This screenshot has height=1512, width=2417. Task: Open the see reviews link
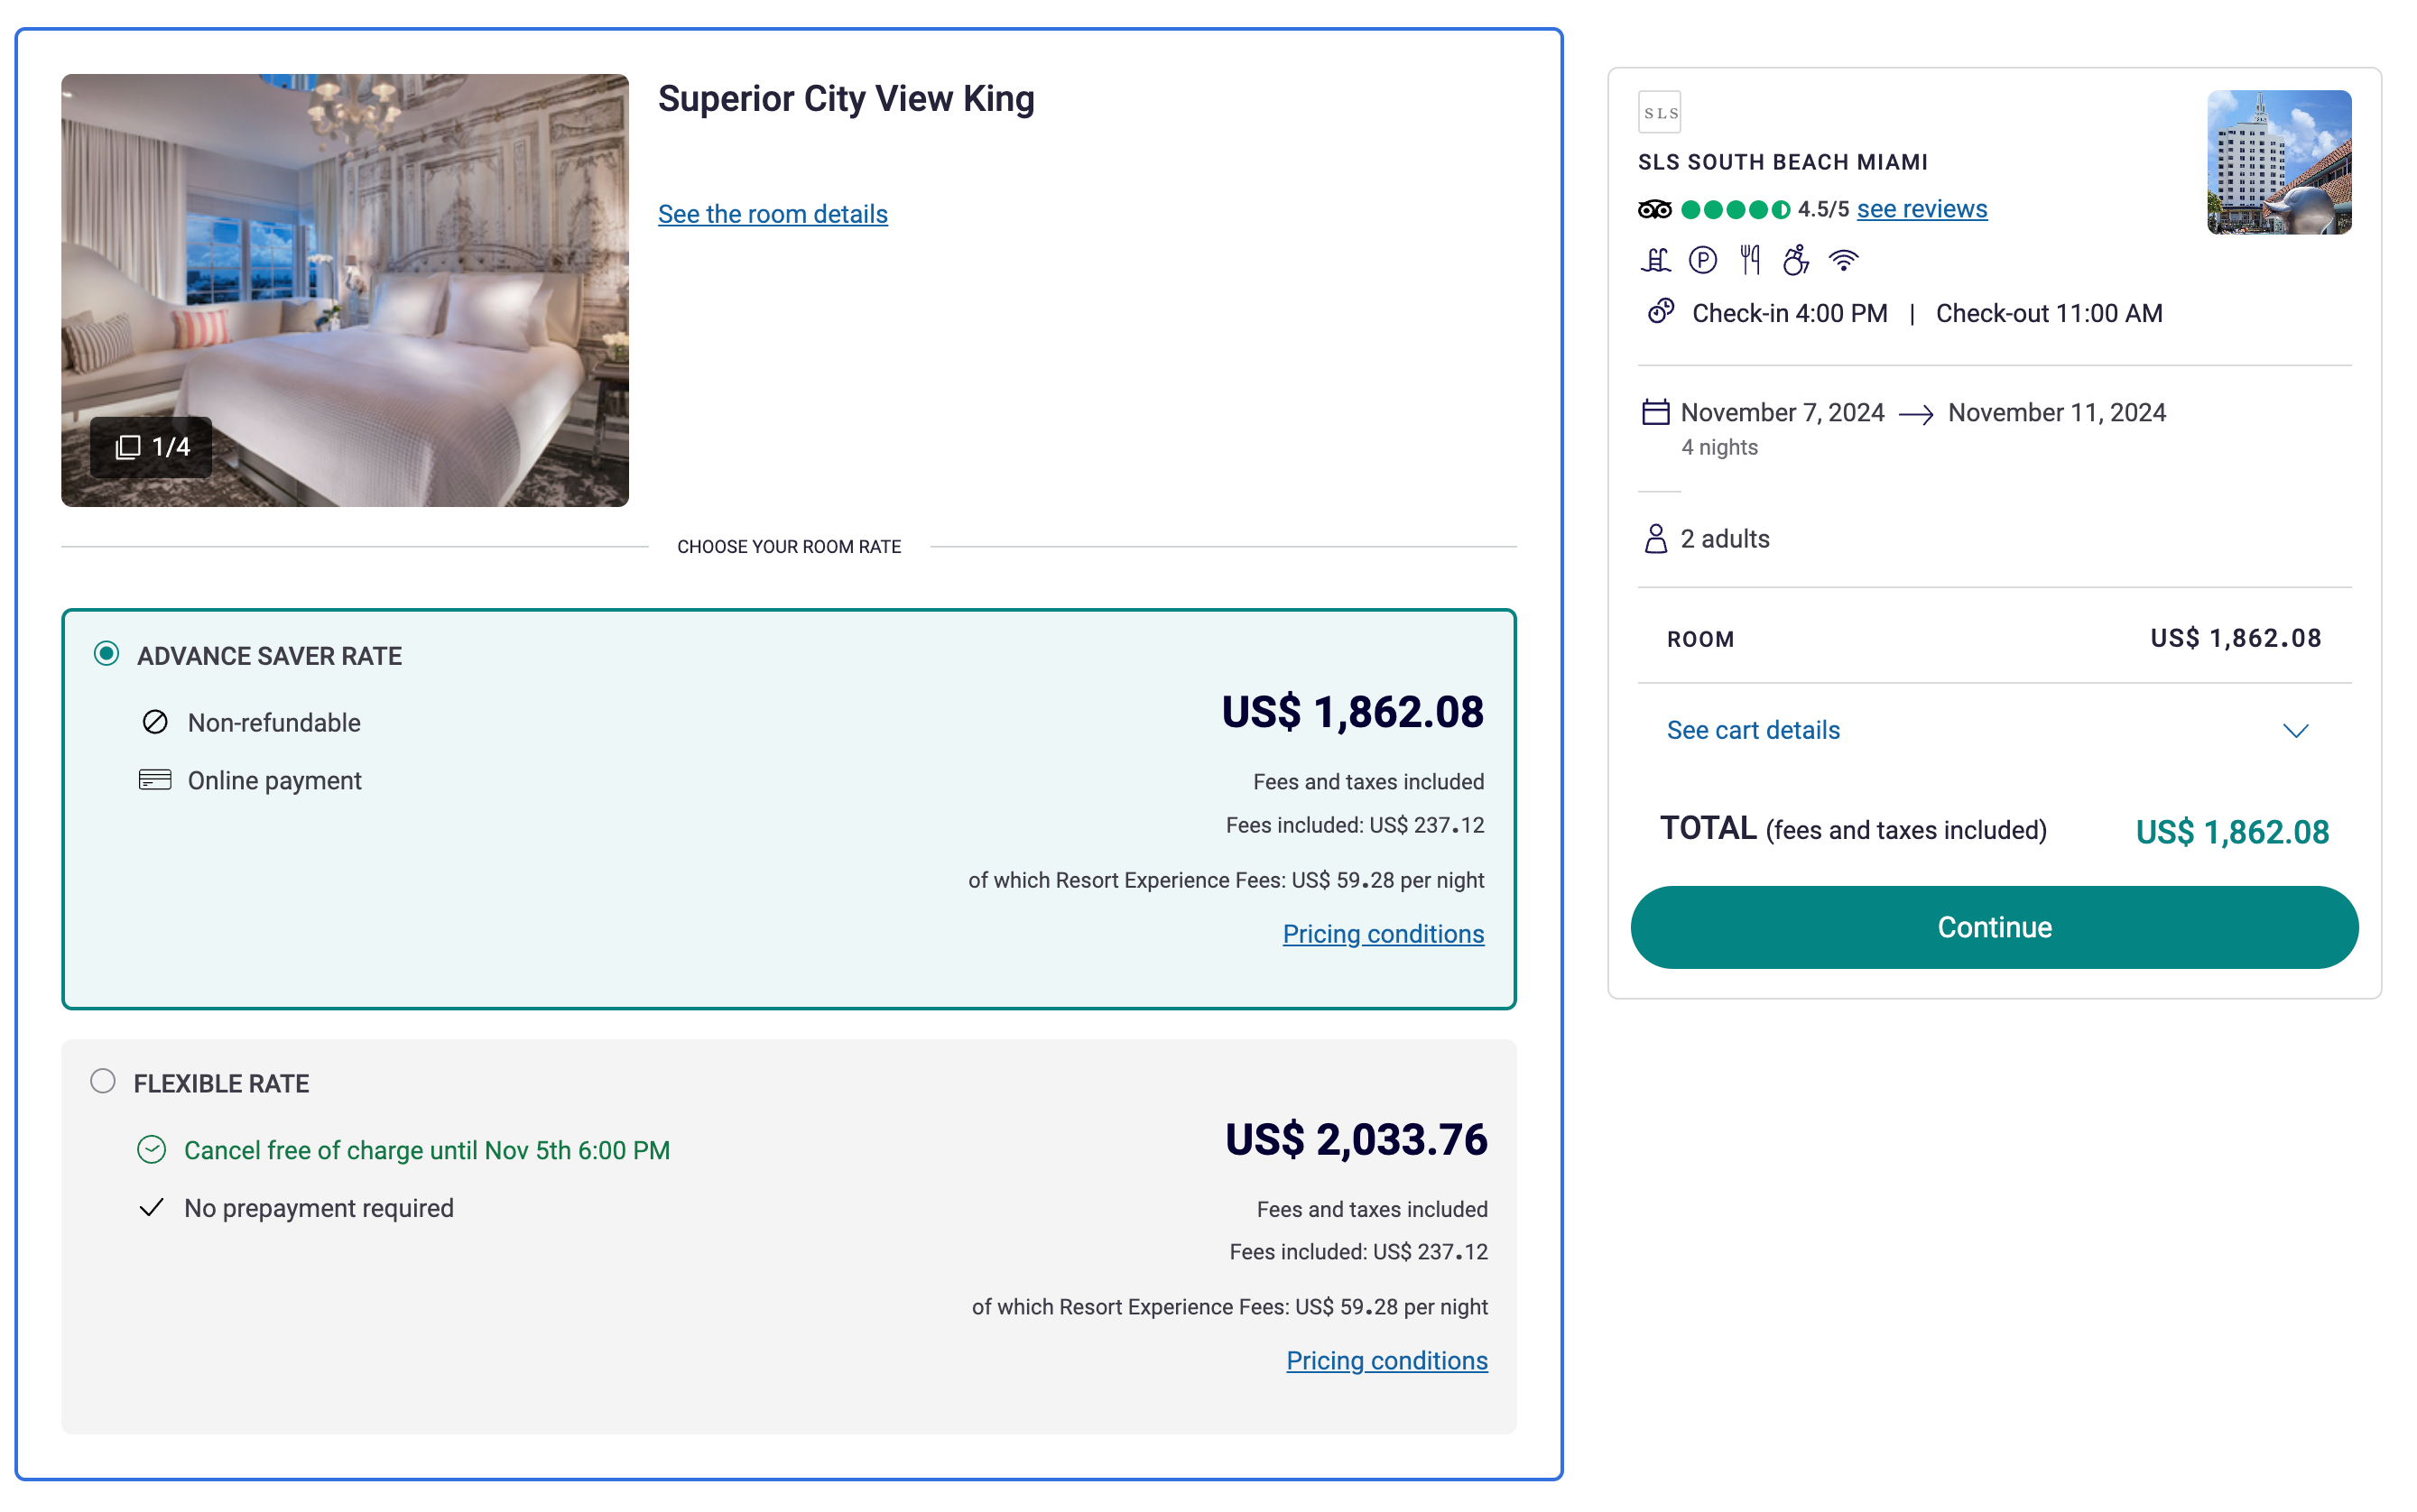tap(1921, 209)
